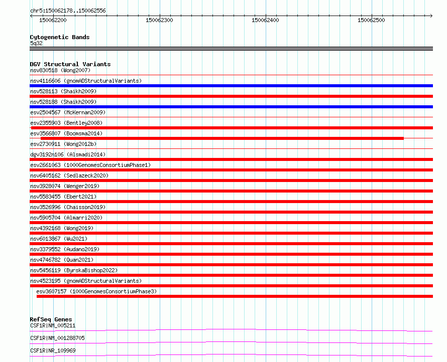Click the Cytogenetic Bands track heading
The image size is (447, 362).
[x=60, y=37]
